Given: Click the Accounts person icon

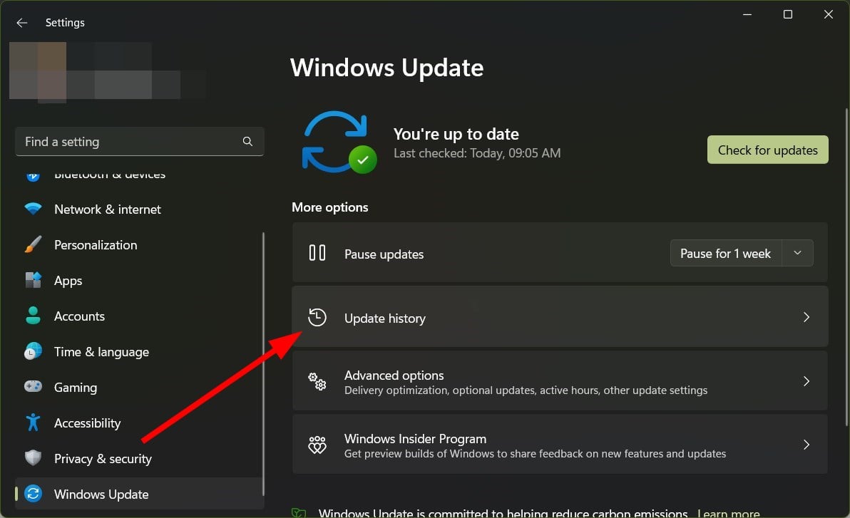Looking at the screenshot, I should click(x=33, y=316).
